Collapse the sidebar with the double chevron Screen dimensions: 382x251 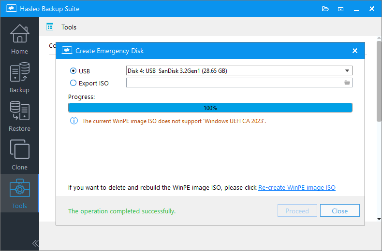(x=35, y=243)
